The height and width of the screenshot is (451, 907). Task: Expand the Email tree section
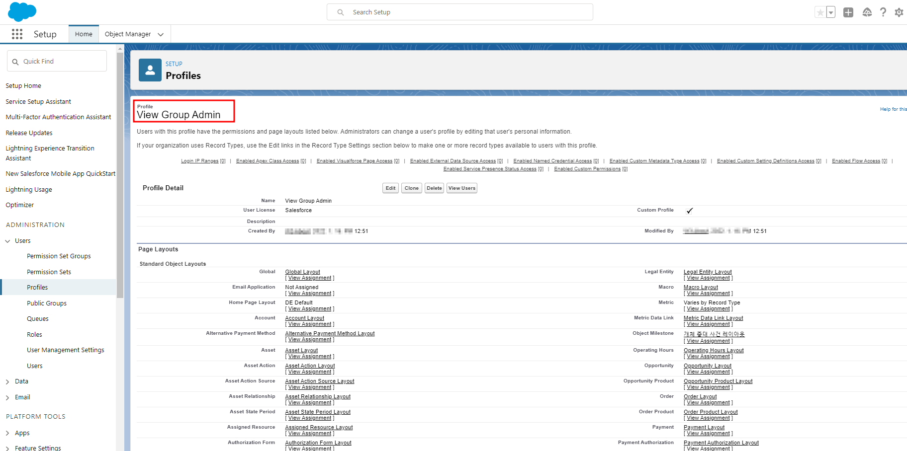point(7,397)
